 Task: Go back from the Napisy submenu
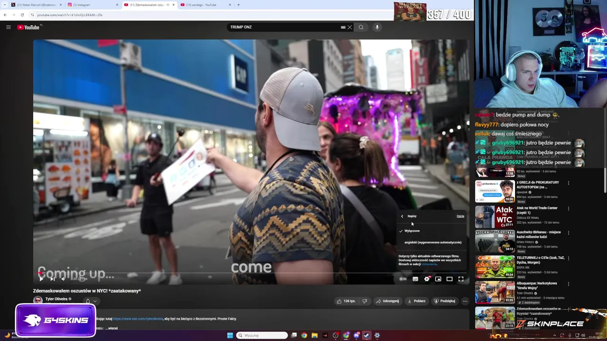(x=402, y=216)
